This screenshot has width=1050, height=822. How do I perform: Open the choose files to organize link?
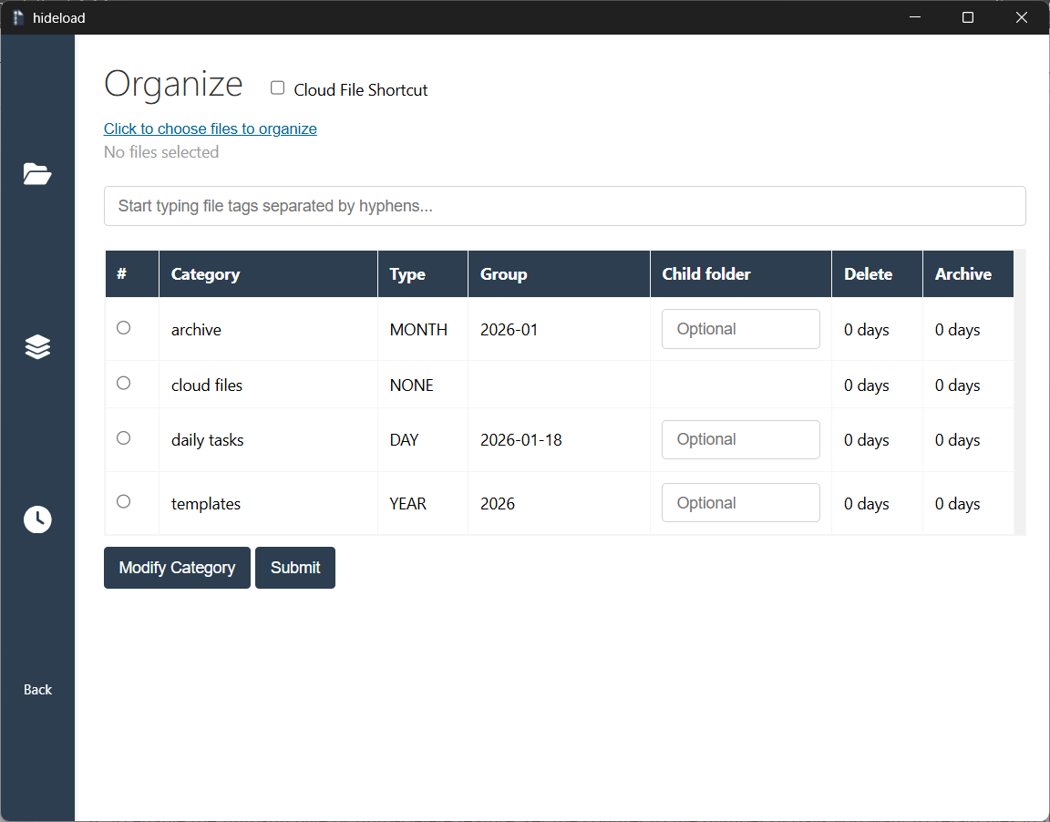(x=210, y=128)
